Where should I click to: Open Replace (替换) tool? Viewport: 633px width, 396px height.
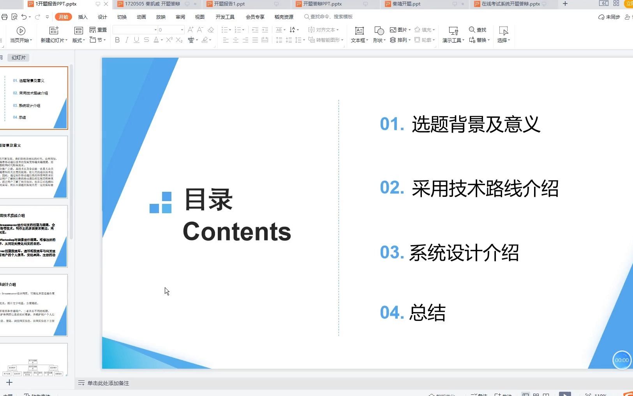click(x=479, y=40)
